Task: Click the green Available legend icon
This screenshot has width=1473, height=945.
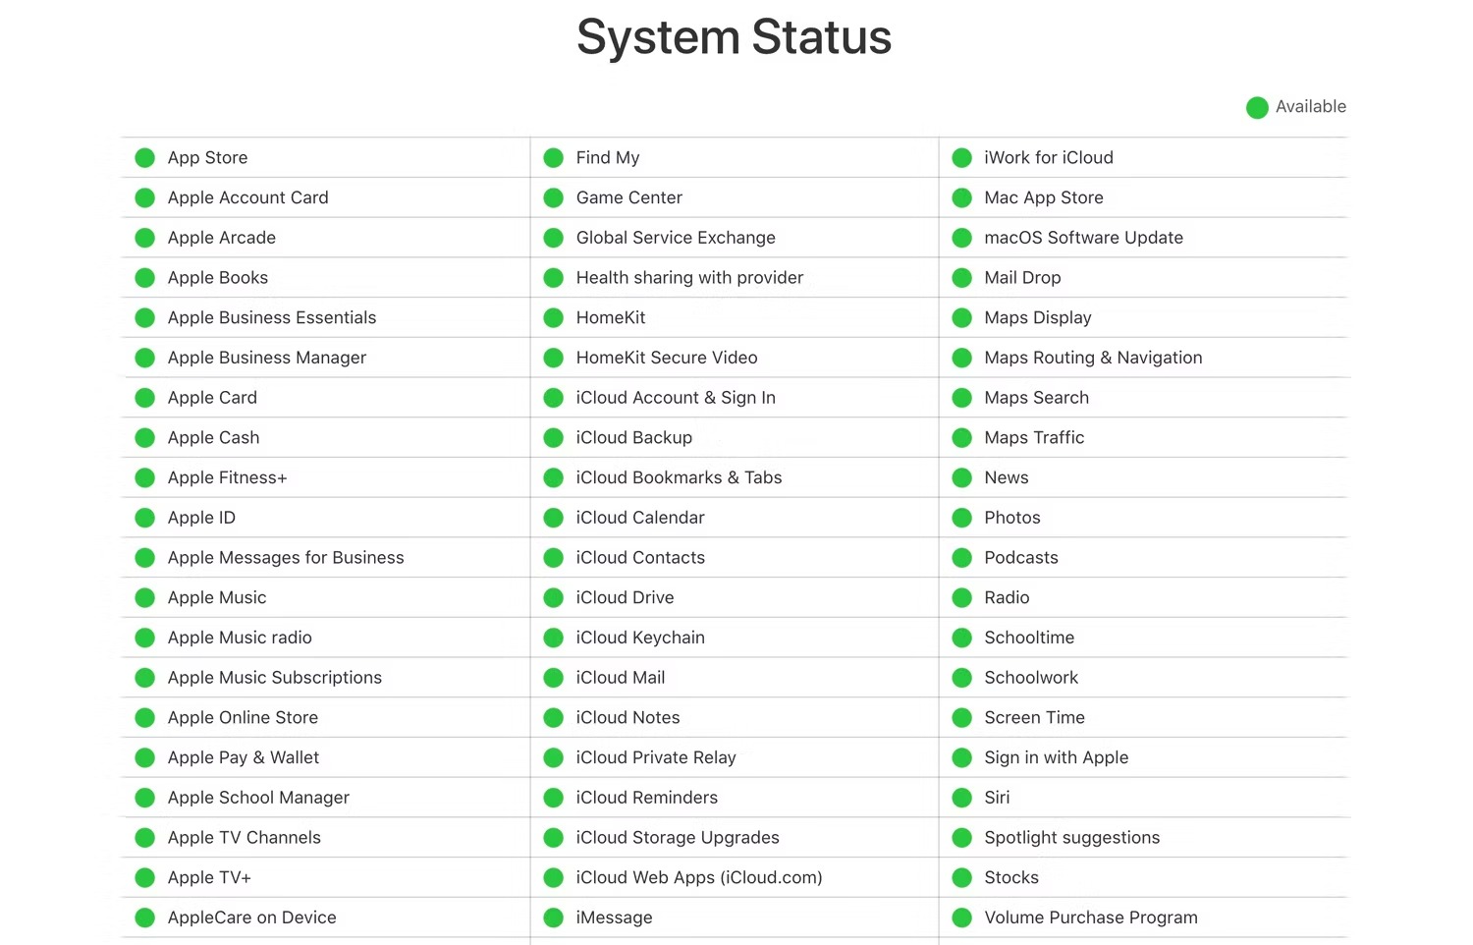Action: (1257, 108)
